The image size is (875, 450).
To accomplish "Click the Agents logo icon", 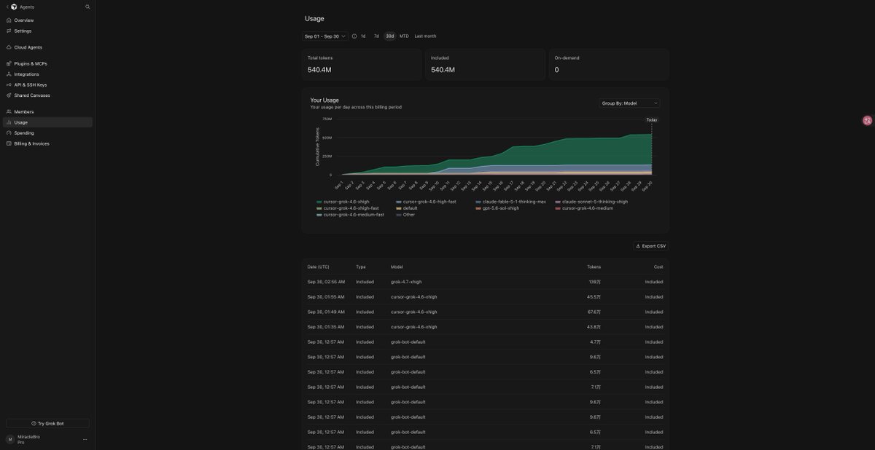I will pos(14,7).
